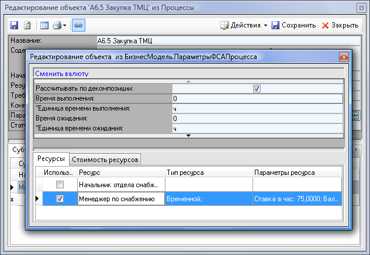The image size is (370, 255).
Task: Click the Единица времени выполнения value field
Action: [257, 109]
